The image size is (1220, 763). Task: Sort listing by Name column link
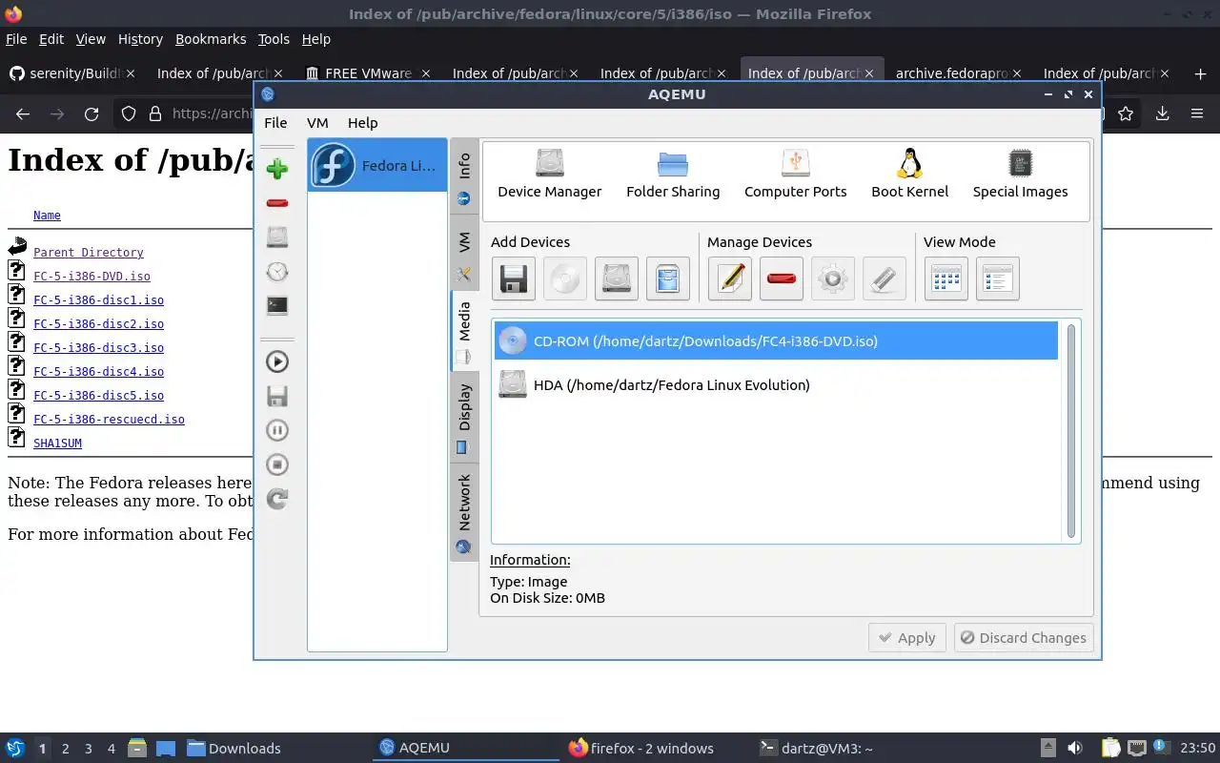pos(47,216)
